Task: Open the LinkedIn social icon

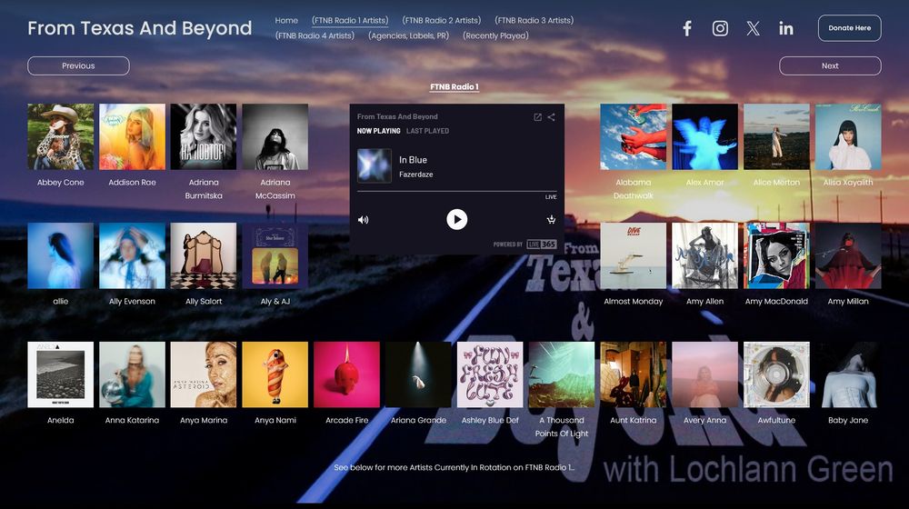Action: 786,28
